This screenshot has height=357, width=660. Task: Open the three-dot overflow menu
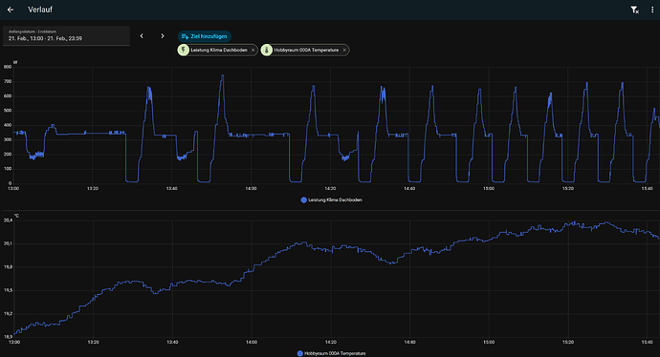point(652,10)
